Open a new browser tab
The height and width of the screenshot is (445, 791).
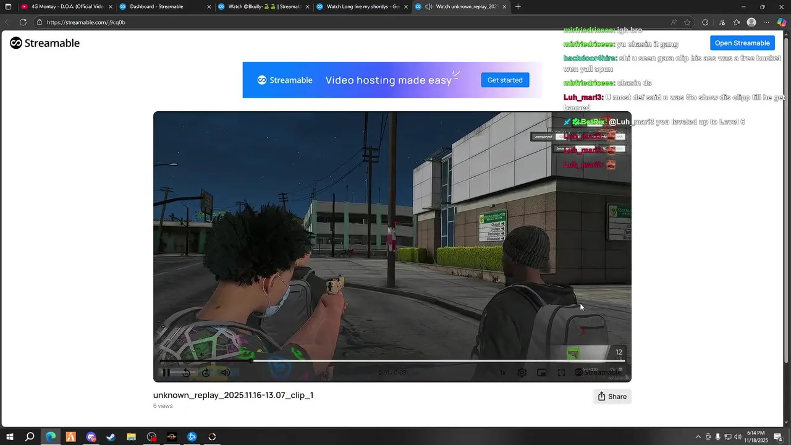click(518, 7)
